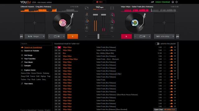Increase left deck loop length with plus
199x111 pixels.
pyautogui.click(x=64, y=36)
